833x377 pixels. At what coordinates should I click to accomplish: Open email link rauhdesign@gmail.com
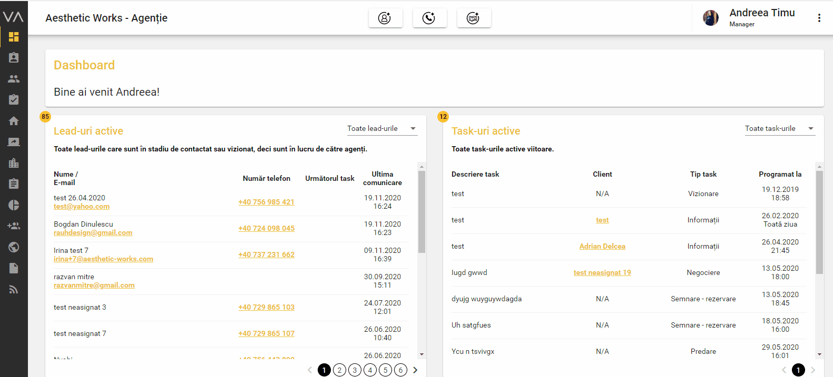click(x=93, y=233)
